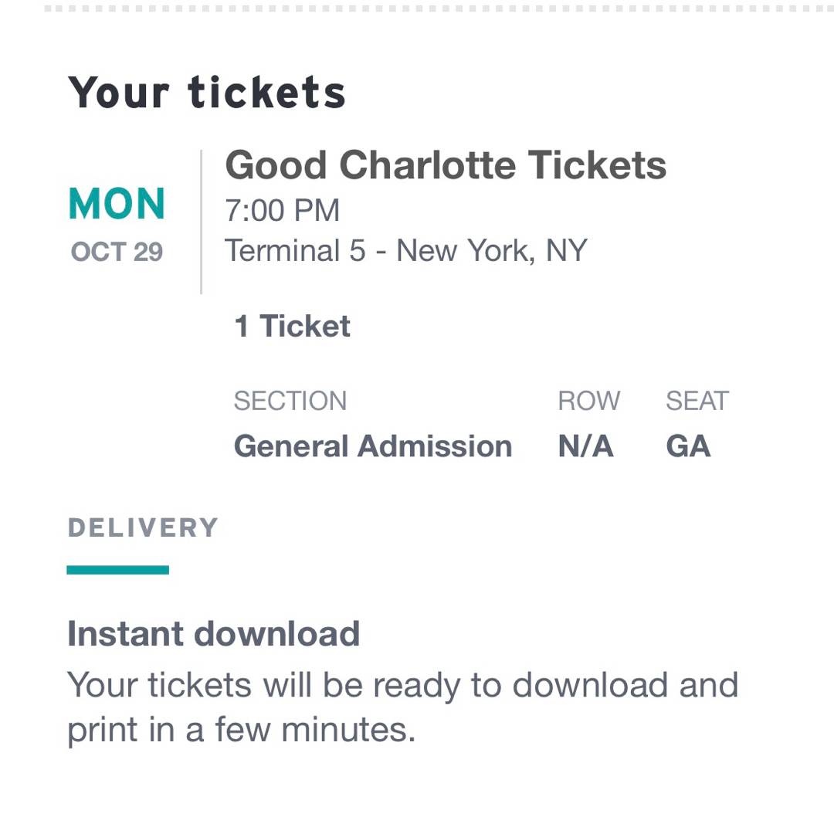Click the Your tickets heading
The image size is (834, 834).
click(x=207, y=93)
